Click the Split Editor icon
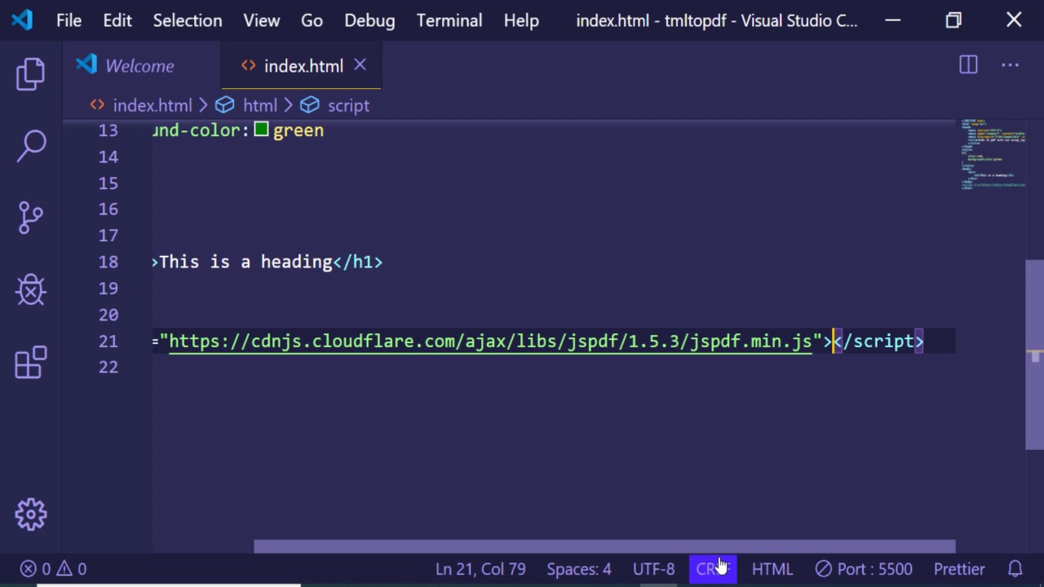 (x=968, y=65)
